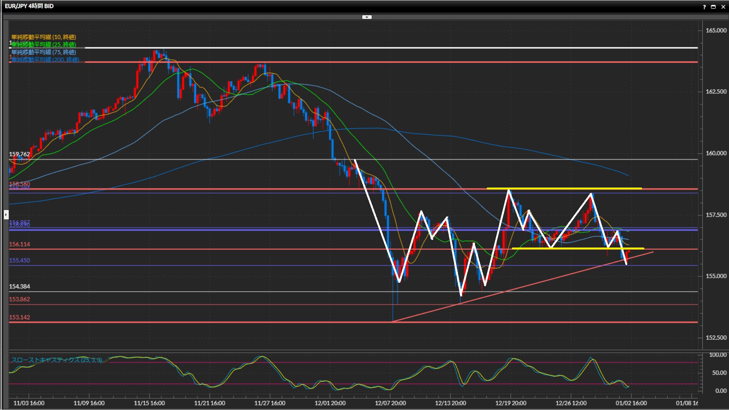Maximize the EUR/JPY chart window
This screenshot has width=729, height=410.
point(713,7)
